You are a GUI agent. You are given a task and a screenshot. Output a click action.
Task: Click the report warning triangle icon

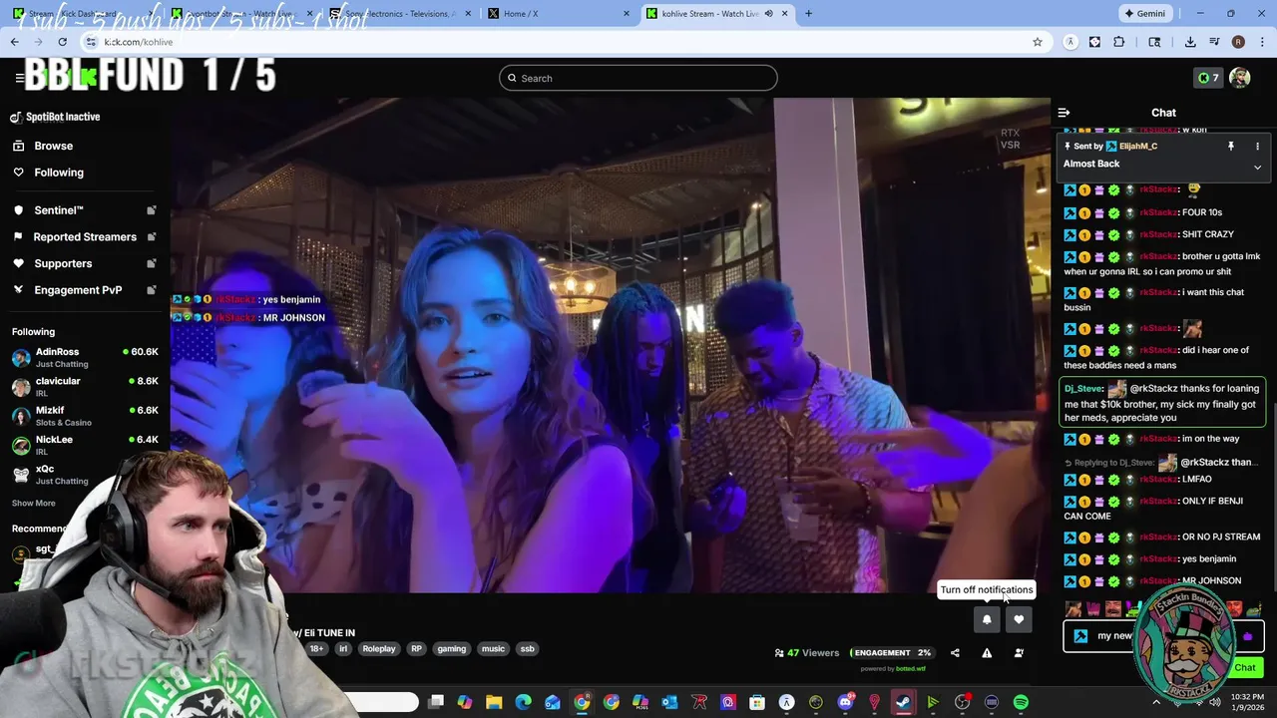pos(987,653)
